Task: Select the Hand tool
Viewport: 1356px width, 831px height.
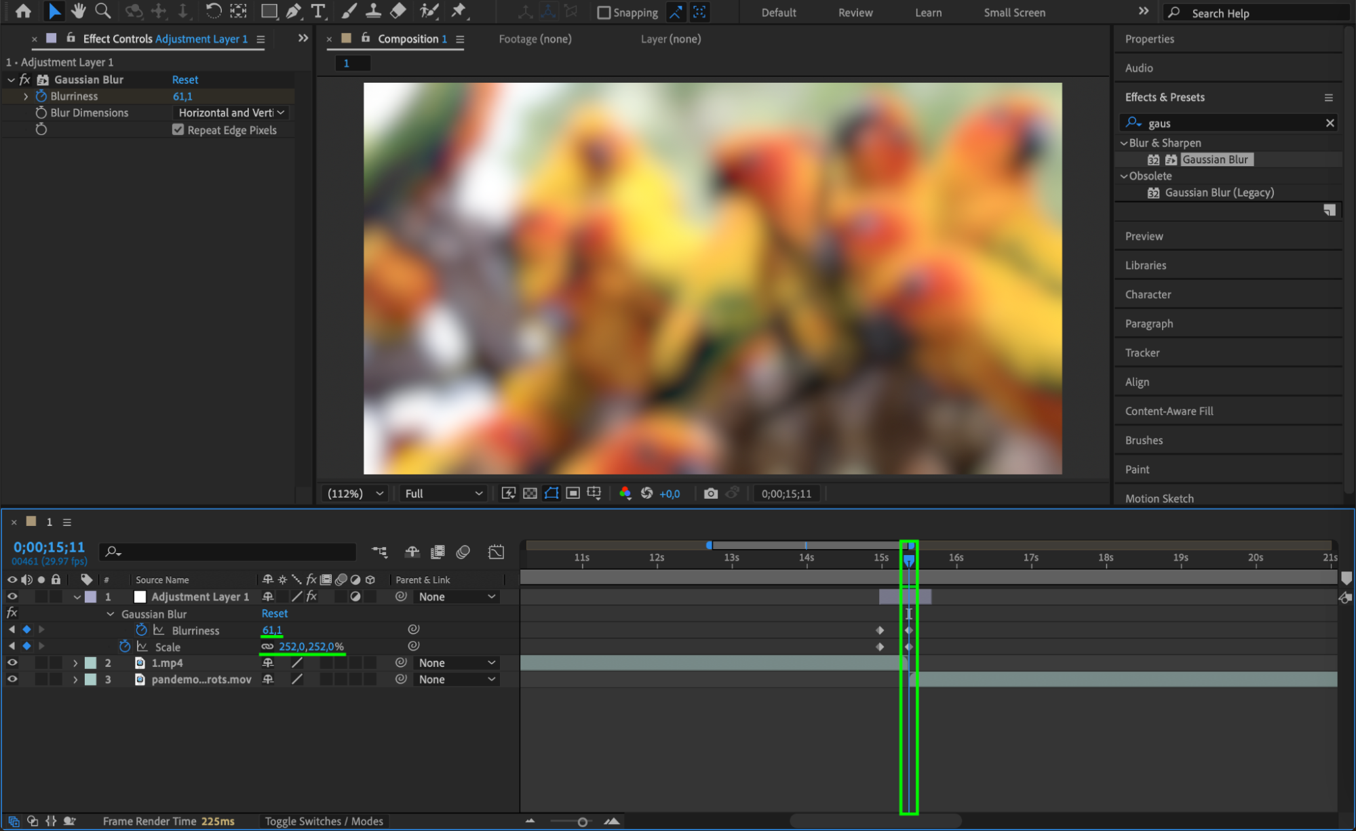Action: (78, 11)
